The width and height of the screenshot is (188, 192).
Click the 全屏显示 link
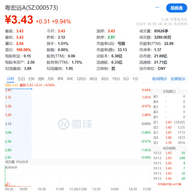tap(178, 79)
